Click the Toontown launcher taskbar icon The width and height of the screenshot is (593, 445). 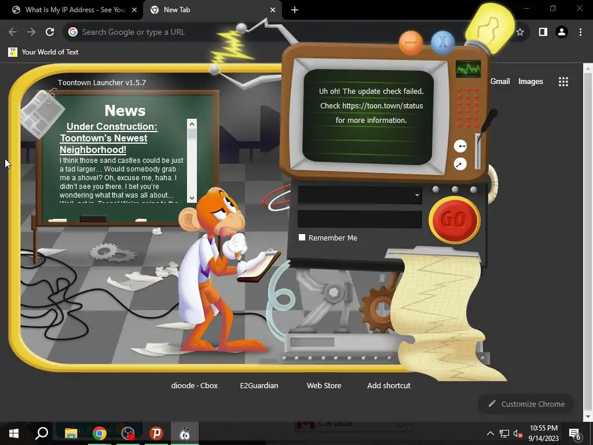pyautogui.click(x=185, y=433)
